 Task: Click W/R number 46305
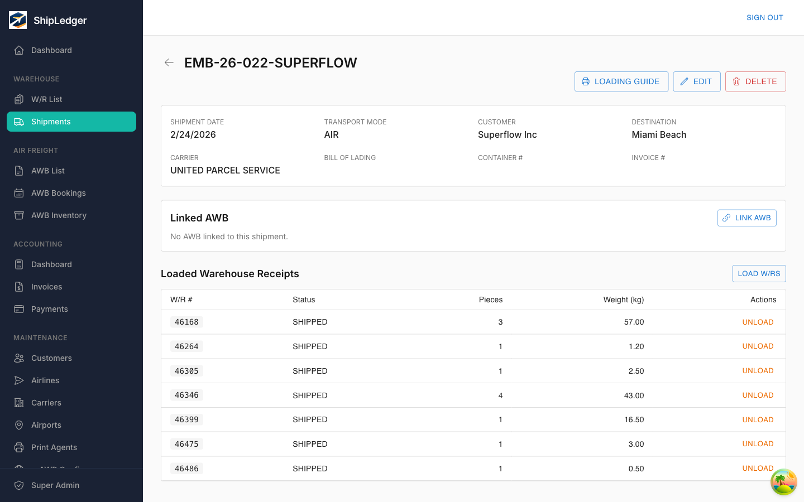[186, 371]
